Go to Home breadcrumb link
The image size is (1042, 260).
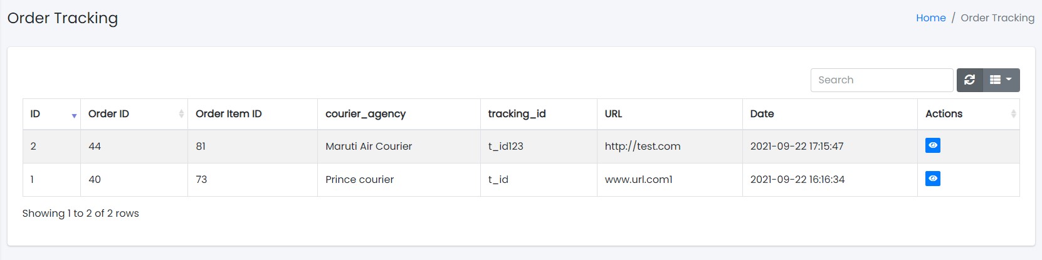930,18
